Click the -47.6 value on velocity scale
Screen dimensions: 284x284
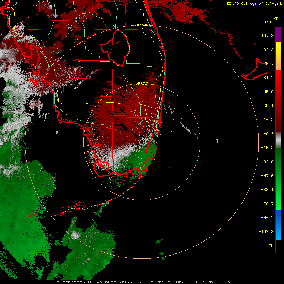pos(267,176)
